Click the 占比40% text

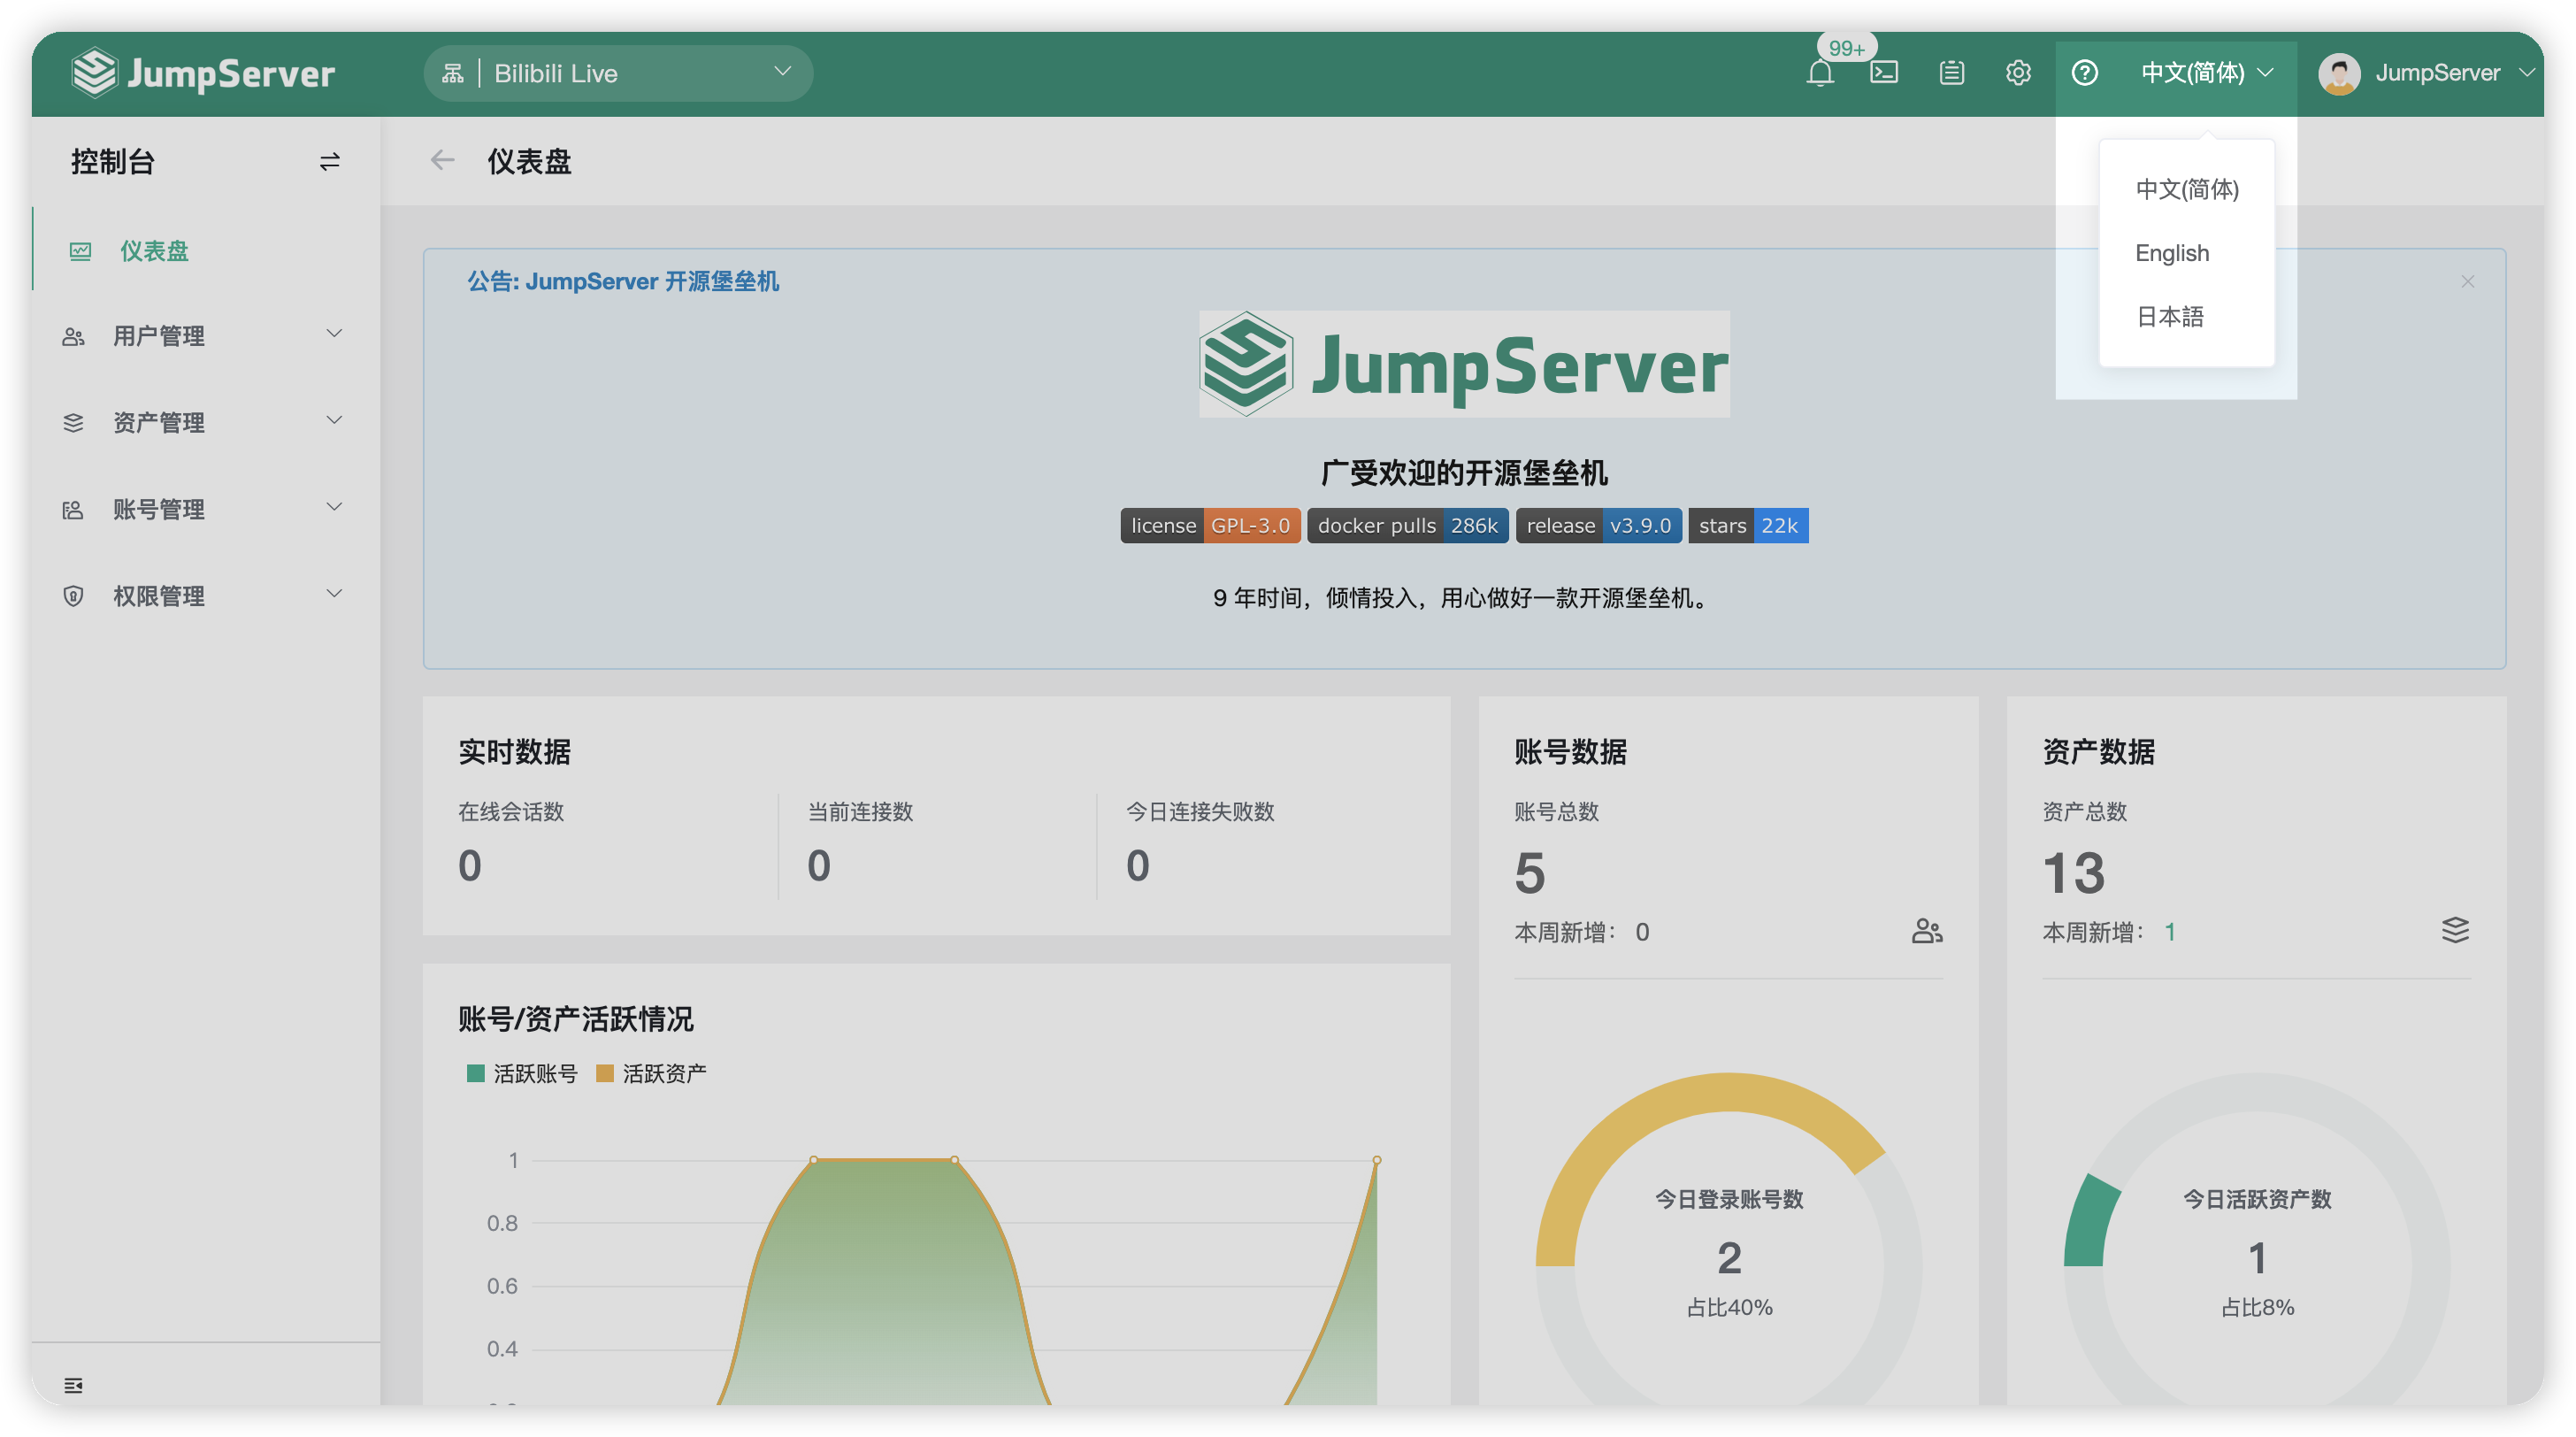(1729, 1307)
